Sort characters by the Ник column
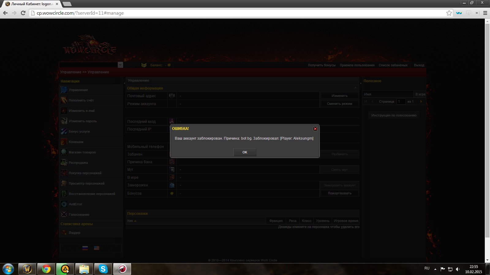 (132, 221)
